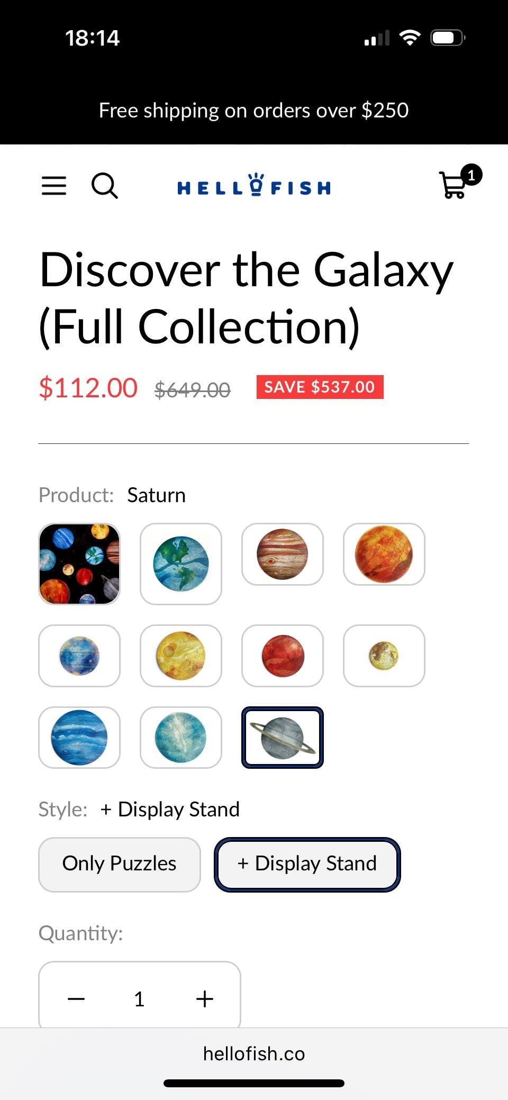This screenshot has width=508, height=1100.
Task: Select the orange Sun puzzle option
Action: (x=384, y=554)
